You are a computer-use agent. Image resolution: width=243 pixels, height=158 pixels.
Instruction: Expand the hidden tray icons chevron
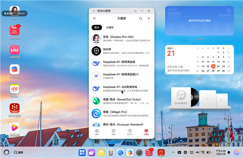click(173, 152)
